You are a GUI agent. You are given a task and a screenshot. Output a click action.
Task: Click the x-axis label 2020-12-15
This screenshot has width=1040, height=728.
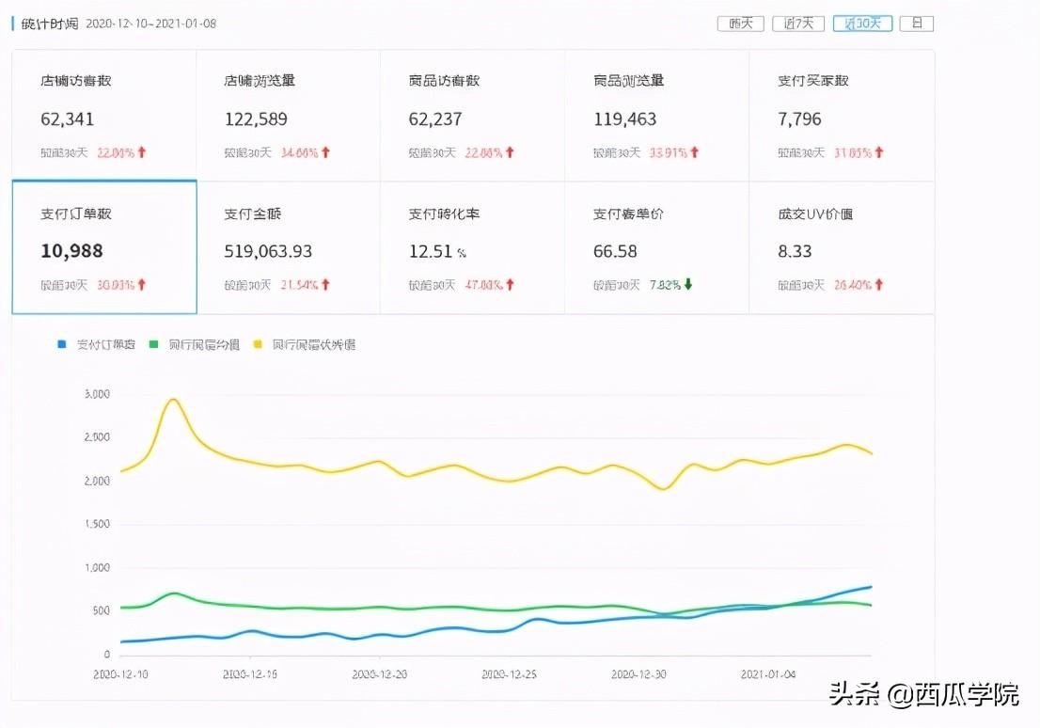tap(250, 674)
